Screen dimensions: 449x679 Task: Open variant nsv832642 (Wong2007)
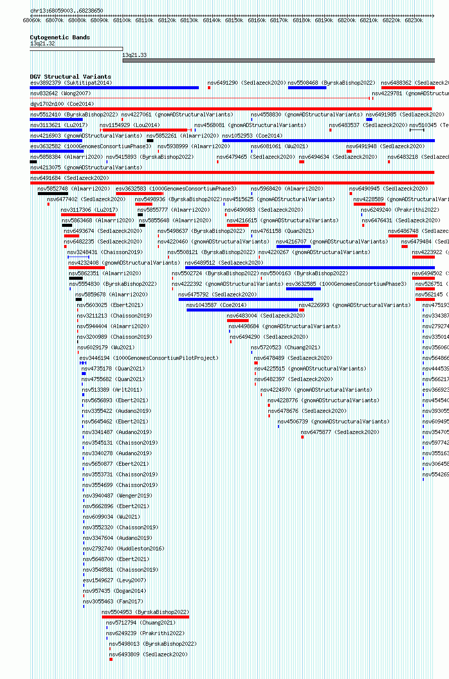(x=61, y=93)
